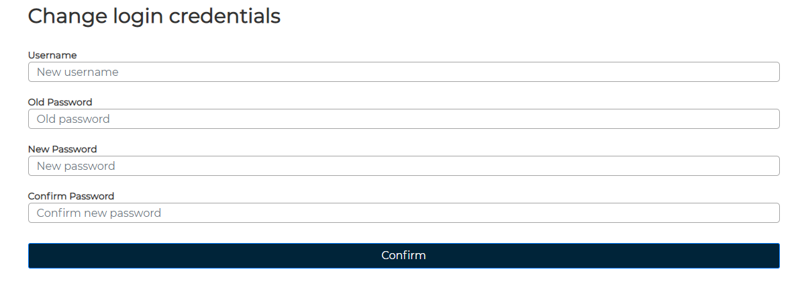The width and height of the screenshot is (798, 286).
Task: Submit the form using the Confirm button
Action: coord(403,256)
